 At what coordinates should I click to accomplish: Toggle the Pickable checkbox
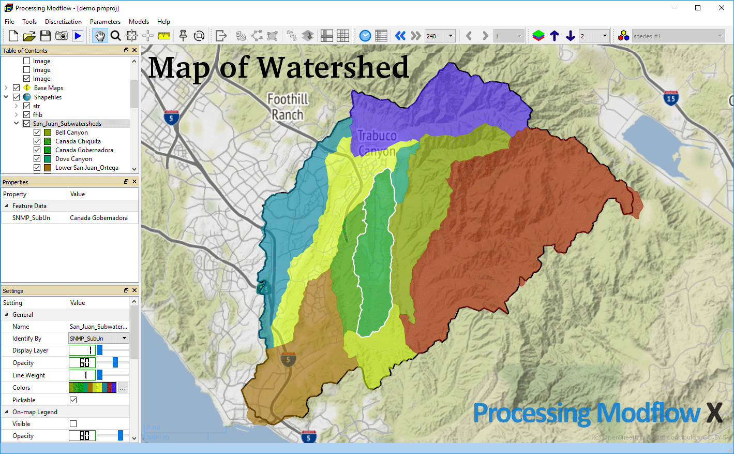(x=73, y=400)
